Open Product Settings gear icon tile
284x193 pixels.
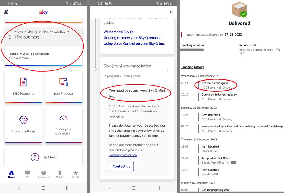pyautogui.click(x=23, y=125)
